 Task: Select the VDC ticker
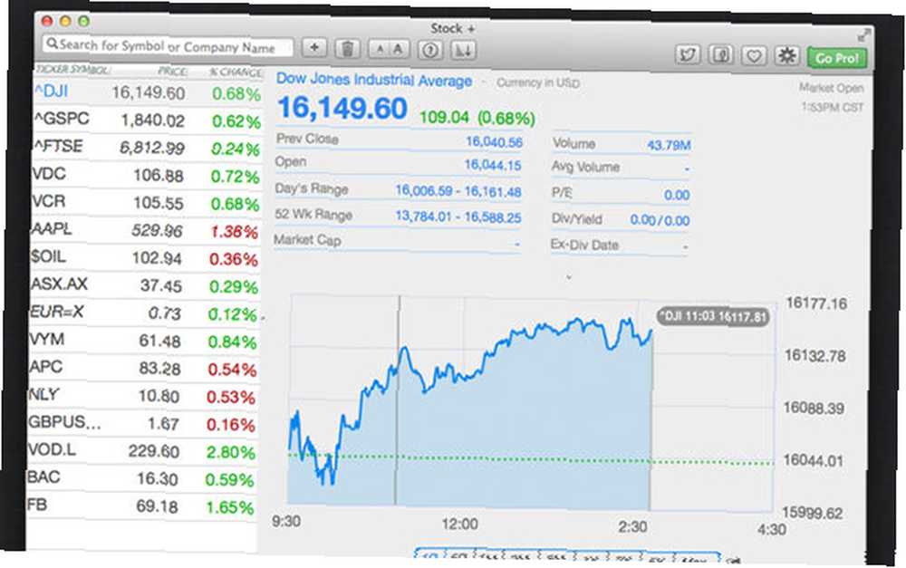coord(49,173)
